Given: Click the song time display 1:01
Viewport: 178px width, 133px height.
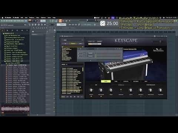Looking at the screenshot, I should coord(53,21).
